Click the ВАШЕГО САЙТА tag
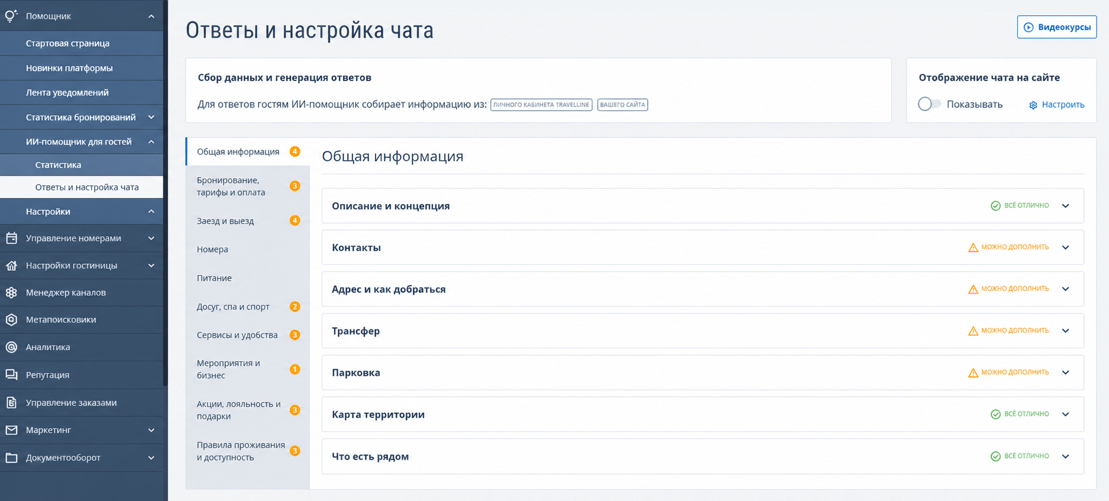This screenshot has width=1109, height=501. click(x=622, y=105)
